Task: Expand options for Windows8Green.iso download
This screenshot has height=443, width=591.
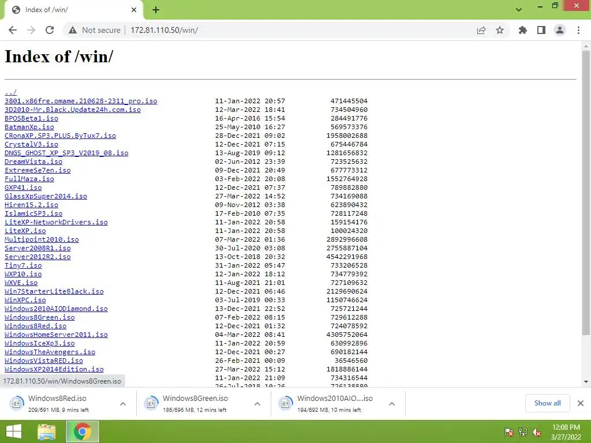Action: point(257,404)
